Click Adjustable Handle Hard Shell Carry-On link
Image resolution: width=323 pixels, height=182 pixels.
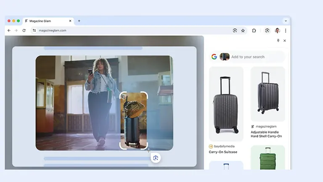(266, 134)
